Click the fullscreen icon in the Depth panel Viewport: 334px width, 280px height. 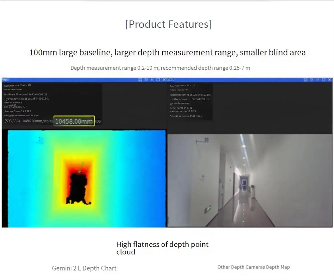click(x=140, y=80)
